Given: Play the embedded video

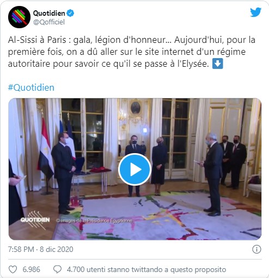Looking at the screenshot, I should tap(134, 169).
